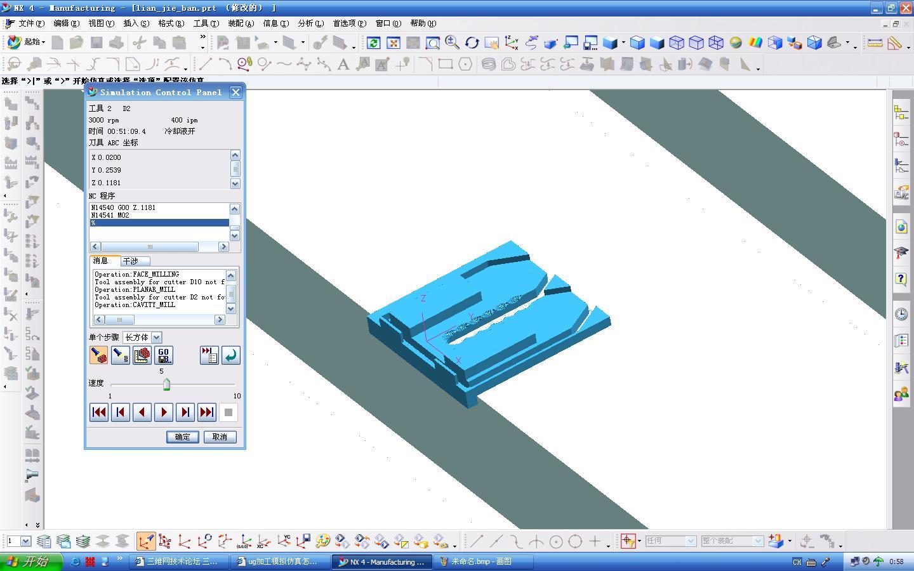914x571 pixels.
Task: Expand the shaded display style dropdown arrow
Action: pyautogui.click(x=623, y=43)
